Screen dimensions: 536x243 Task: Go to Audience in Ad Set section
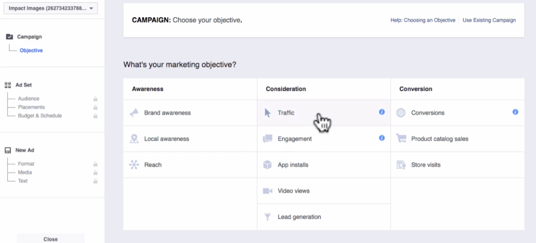click(29, 99)
